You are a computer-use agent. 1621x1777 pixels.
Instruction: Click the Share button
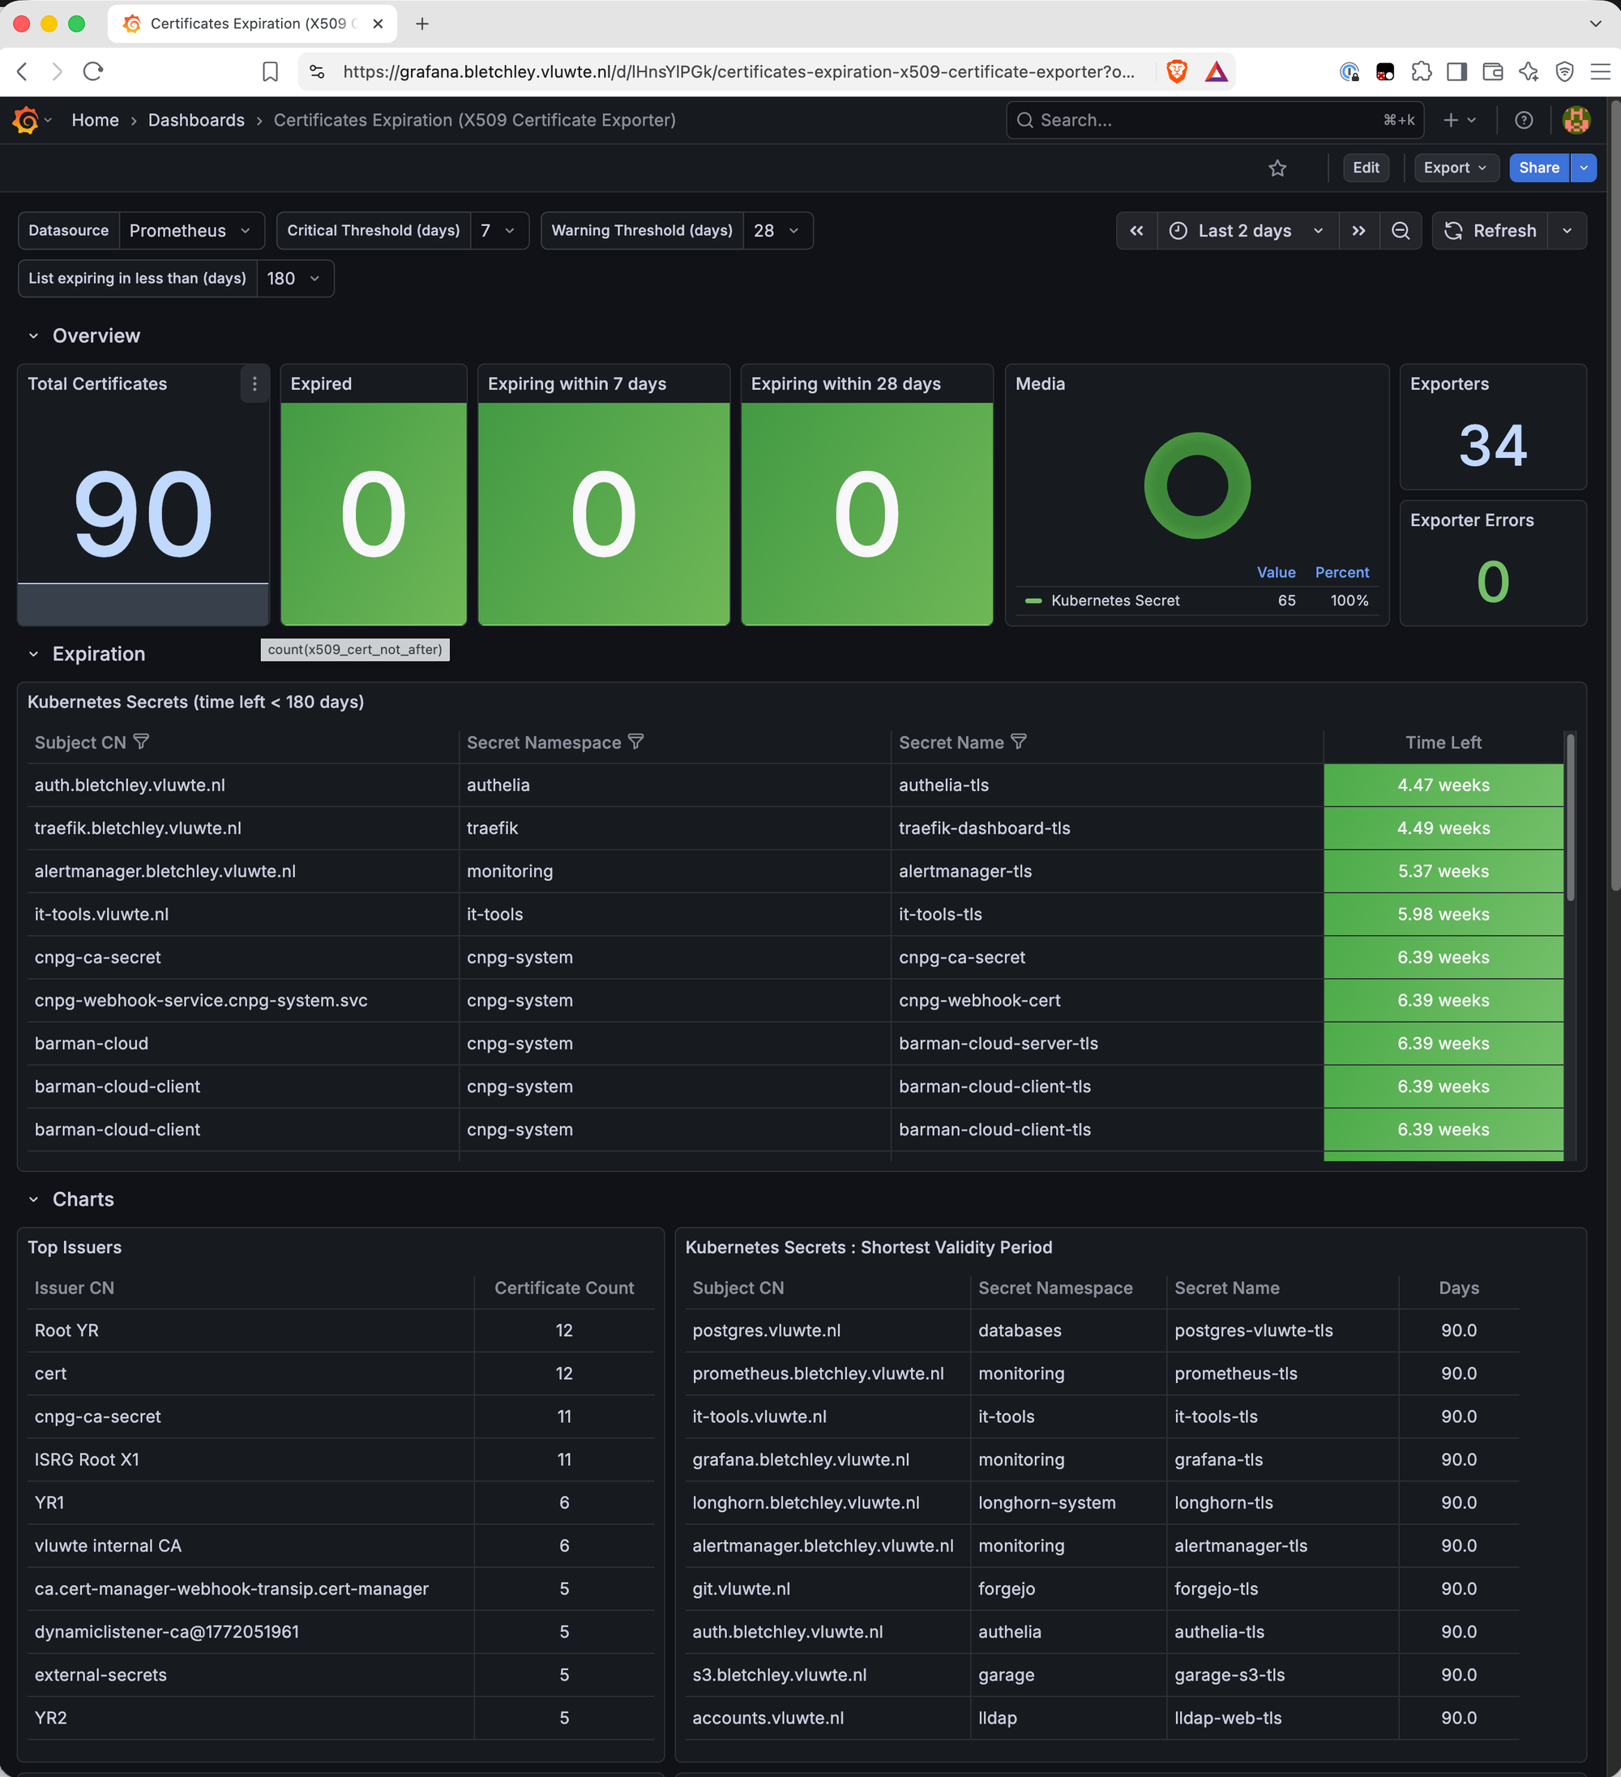(1539, 168)
